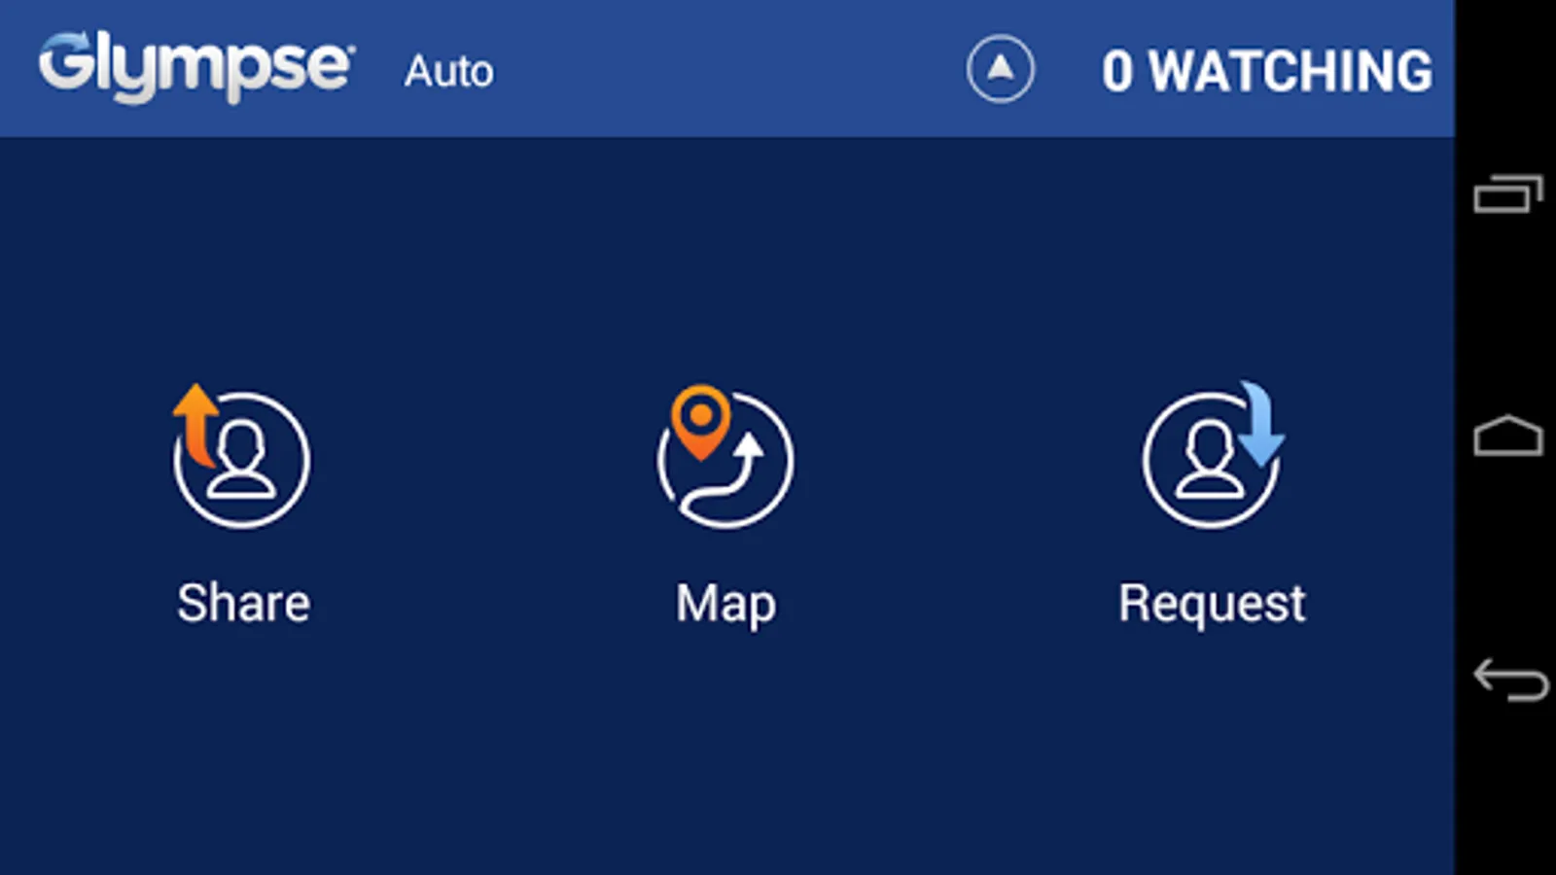Tap the person silhouette inside Share circle
Screen dimensions: 1556x875
[243, 461]
